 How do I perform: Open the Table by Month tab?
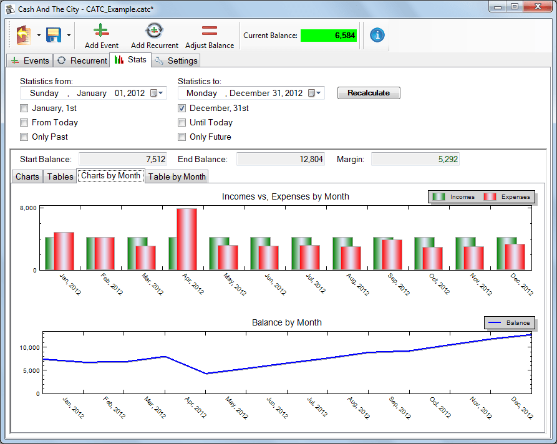pos(177,176)
